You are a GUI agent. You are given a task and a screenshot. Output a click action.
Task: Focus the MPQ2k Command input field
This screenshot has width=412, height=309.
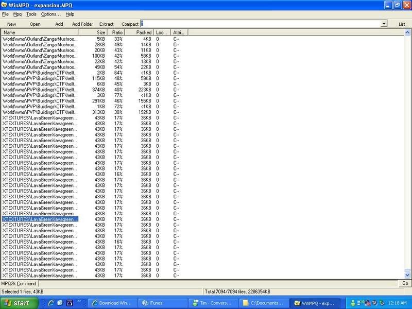point(219,284)
